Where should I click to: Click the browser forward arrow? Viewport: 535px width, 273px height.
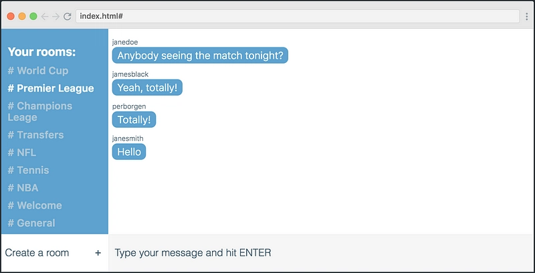pos(56,16)
